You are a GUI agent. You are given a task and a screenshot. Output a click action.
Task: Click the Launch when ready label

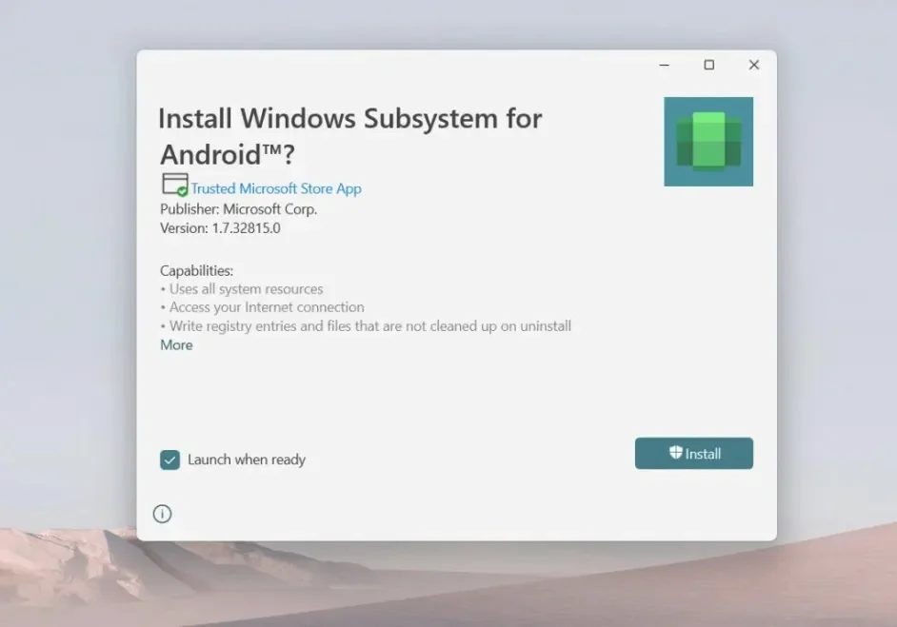pyautogui.click(x=247, y=460)
